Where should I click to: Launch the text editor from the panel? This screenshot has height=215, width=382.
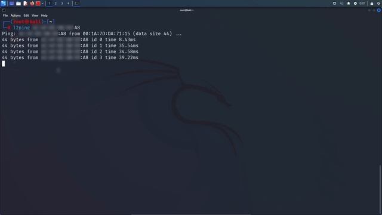pos(25,4)
